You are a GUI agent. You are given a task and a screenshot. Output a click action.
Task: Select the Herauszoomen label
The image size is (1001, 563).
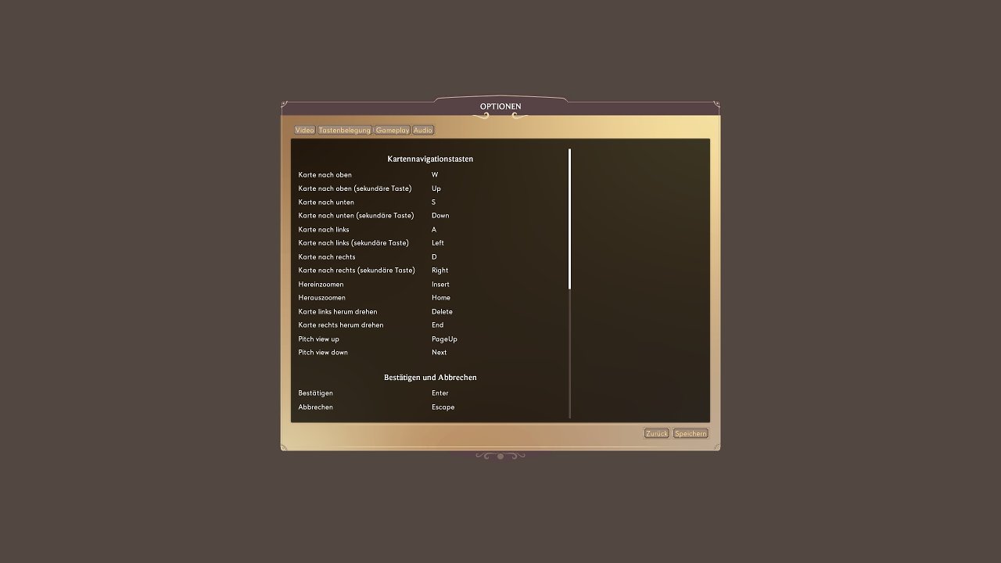(x=322, y=298)
